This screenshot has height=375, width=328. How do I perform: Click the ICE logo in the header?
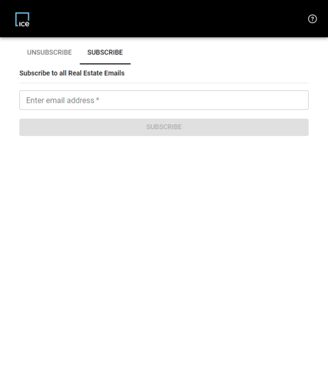coord(22,19)
